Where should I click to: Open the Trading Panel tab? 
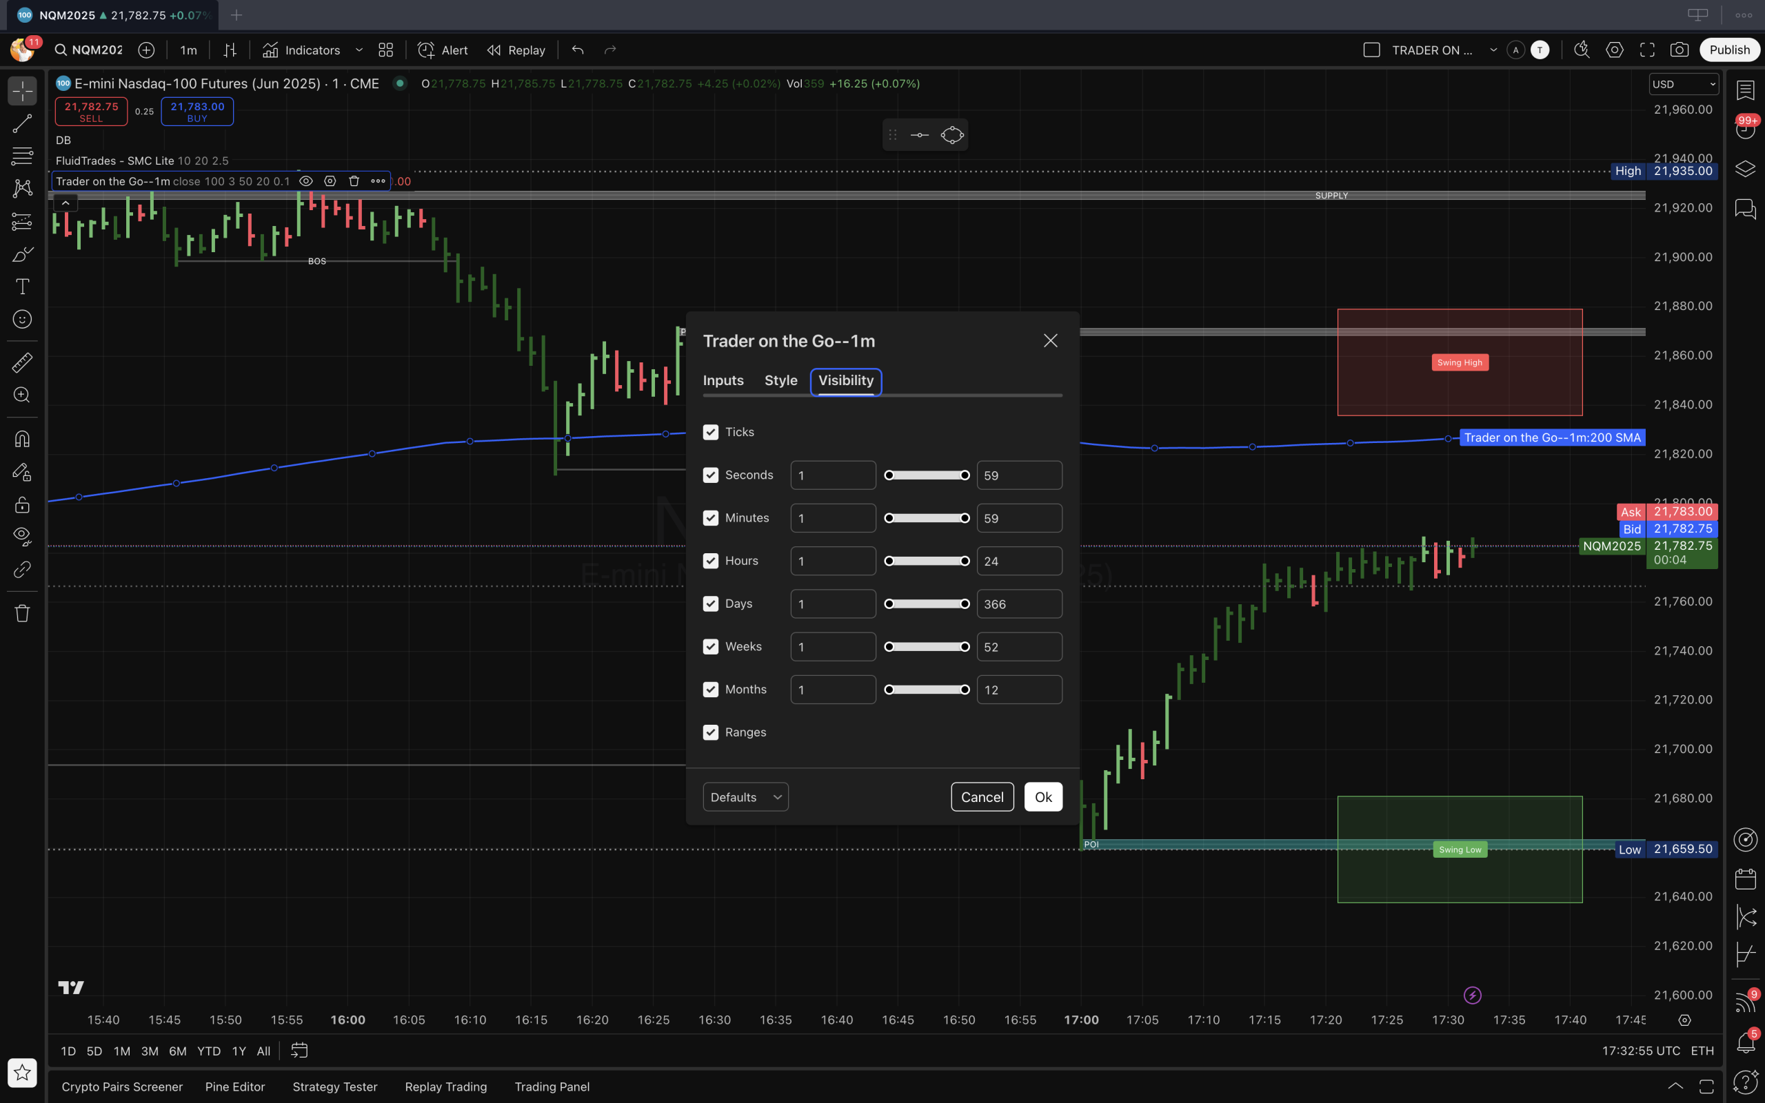[552, 1086]
